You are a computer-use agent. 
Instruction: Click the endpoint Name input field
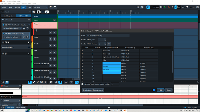(x=108, y=36)
